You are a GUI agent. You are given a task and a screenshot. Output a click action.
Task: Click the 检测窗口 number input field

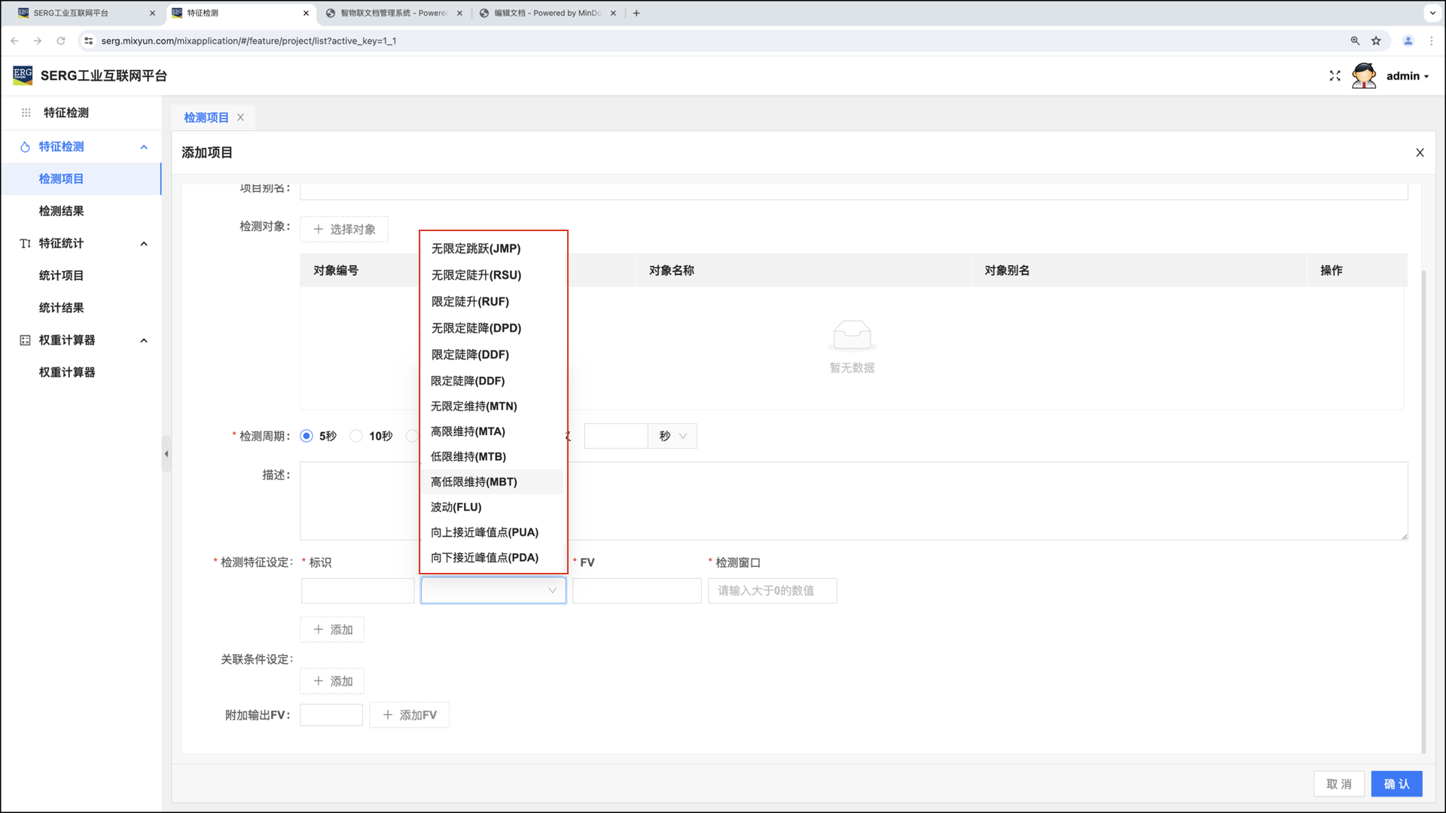pos(772,591)
